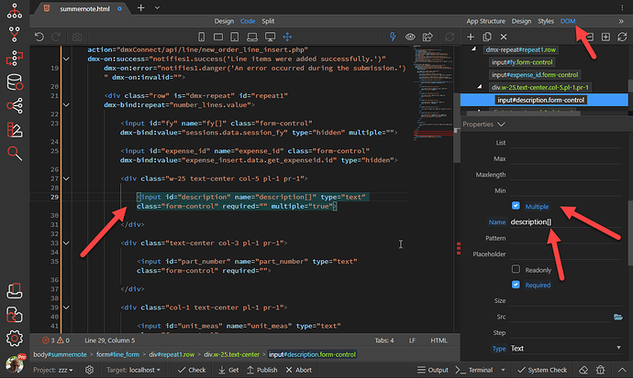Open the file tabs dropdown chevron
The width and height of the screenshot is (633, 378).
tap(157, 7)
